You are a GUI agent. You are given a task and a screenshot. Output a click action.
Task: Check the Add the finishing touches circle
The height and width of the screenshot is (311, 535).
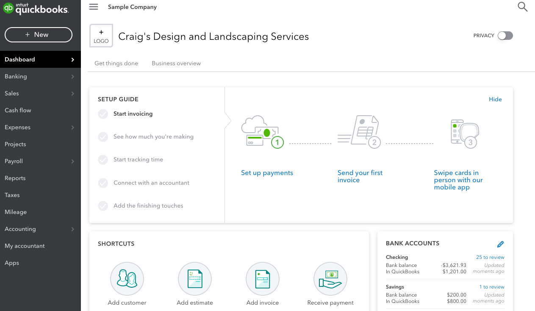[103, 206]
